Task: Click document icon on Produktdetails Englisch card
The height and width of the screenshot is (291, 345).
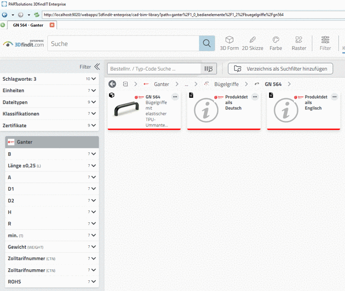Action: click(271, 95)
